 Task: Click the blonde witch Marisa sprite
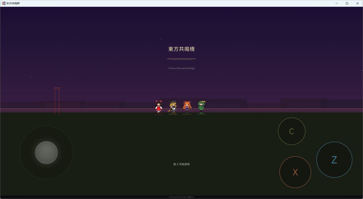(173, 107)
